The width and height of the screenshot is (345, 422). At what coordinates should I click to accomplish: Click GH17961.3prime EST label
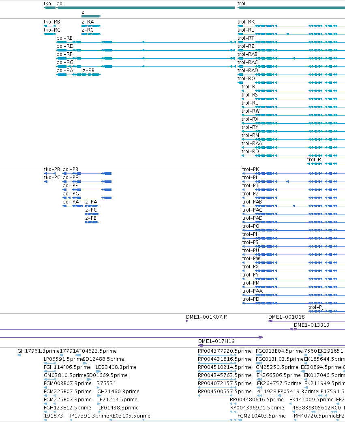[x=38, y=351]
